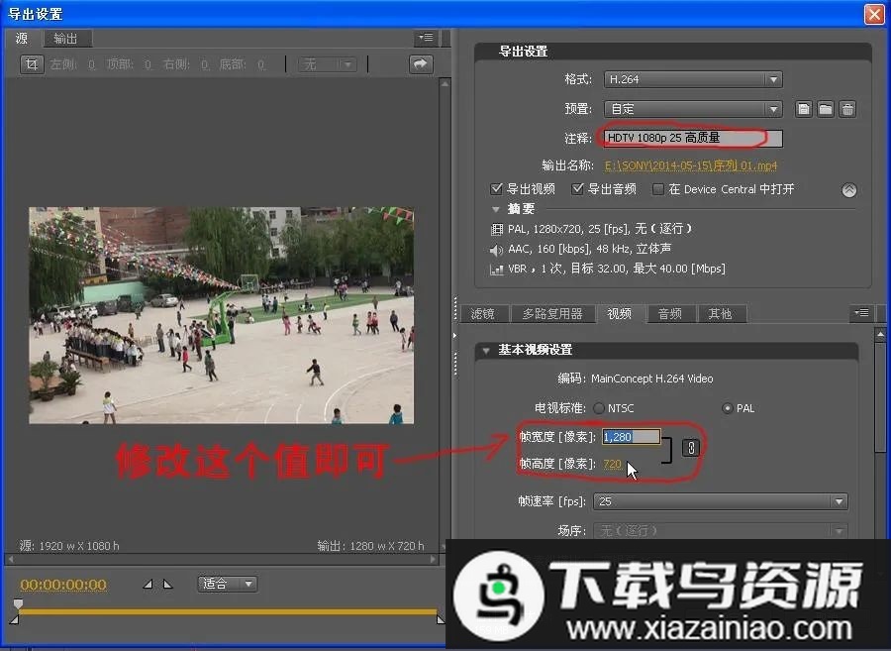
Task: Select the crop tool in Source panel
Action: click(32, 64)
